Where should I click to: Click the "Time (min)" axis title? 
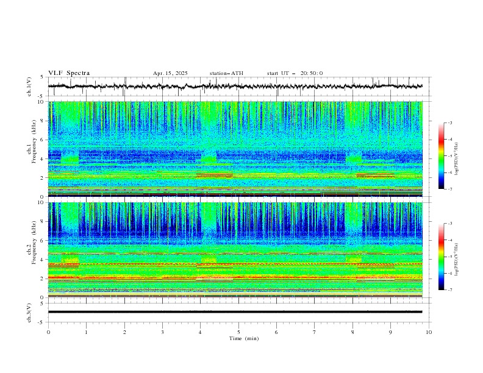coord(244,338)
